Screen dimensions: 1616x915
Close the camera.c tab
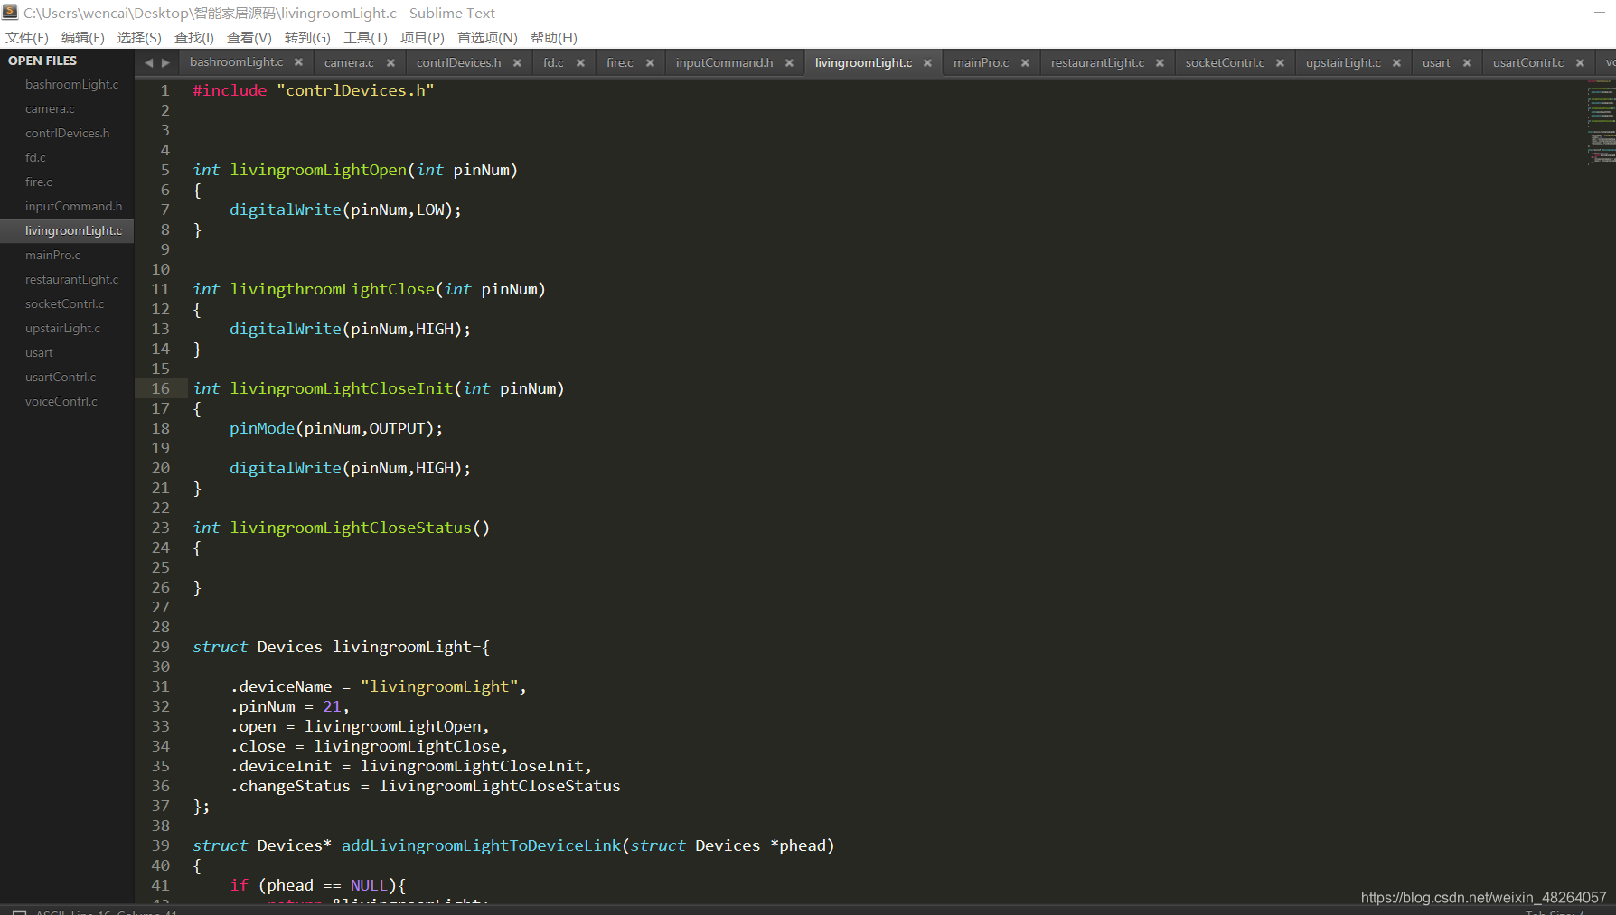click(390, 62)
